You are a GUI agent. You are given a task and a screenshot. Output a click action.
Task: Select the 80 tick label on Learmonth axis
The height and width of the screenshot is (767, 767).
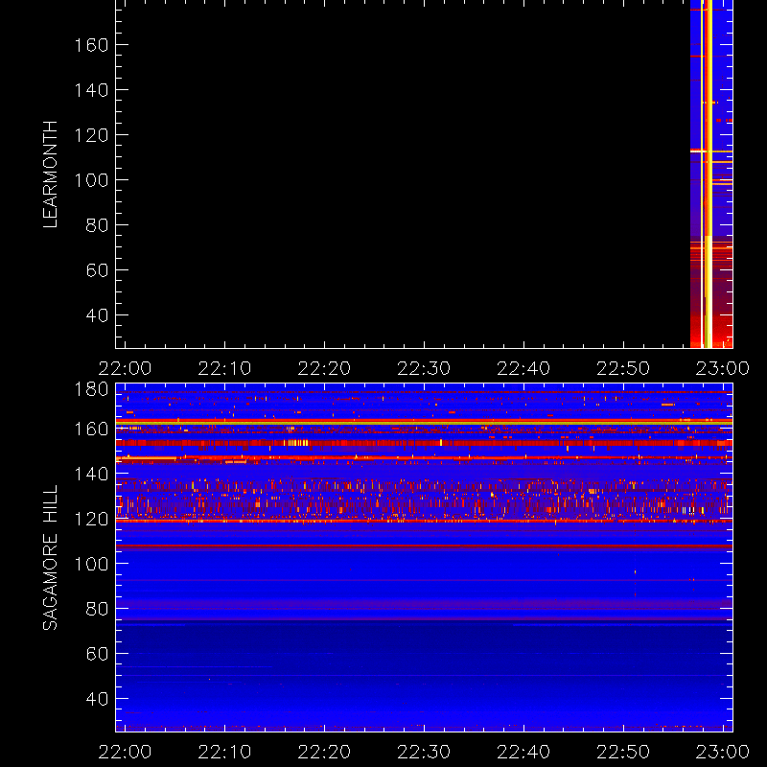pyautogui.click(x=97, y=225)
